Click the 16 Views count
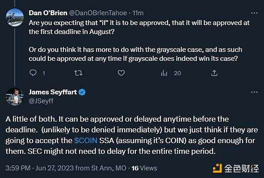The width and height of the screenshot is (264, 178). click(x=144, y=168)
